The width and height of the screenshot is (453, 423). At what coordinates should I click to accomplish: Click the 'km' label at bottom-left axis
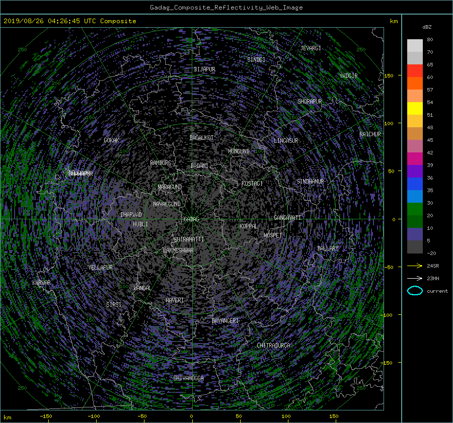click(x=7, y=417)
